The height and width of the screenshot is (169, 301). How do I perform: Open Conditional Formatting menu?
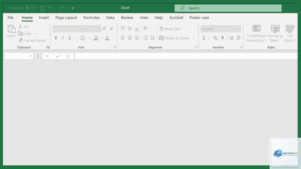tap(256, 34)
